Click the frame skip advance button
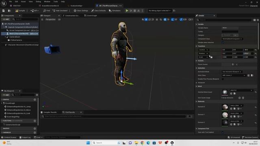 pyautogui.click(x=131, y=11)
